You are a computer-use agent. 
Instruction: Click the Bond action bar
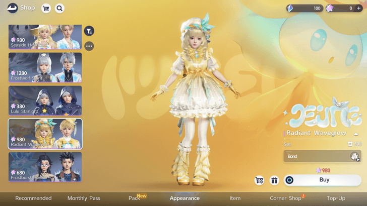(x=322, y=156)
